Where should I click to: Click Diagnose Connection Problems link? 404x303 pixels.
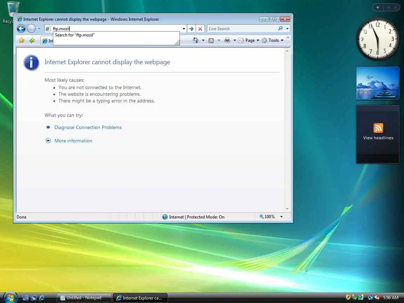(88, 127)
